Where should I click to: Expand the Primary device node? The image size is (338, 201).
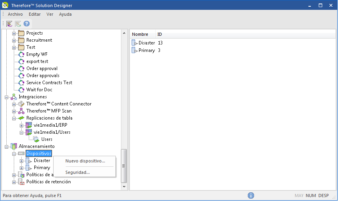pyautogui.click(x=21, y=168)
